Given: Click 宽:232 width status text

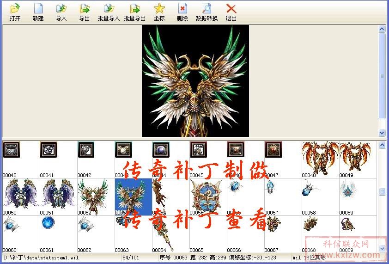Looking at the screenshot, I should (x=198, y=258).
